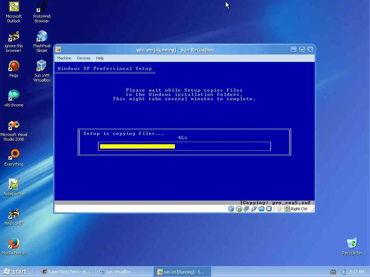
Task: Close the VirtualBox VM window
Action: pyautogui.click(x=310, y=49)
